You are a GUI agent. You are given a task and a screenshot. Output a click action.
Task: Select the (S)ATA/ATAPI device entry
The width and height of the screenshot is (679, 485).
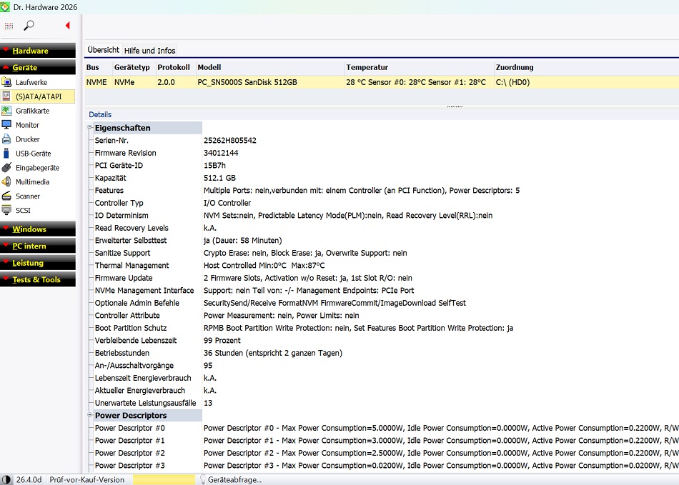pyautogui.click(x=38, y=96)
